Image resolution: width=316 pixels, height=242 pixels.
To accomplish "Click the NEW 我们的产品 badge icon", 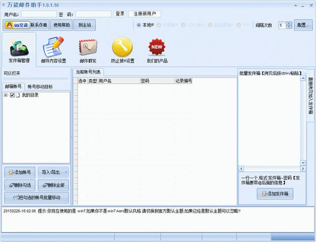I will tap(157, 47).
